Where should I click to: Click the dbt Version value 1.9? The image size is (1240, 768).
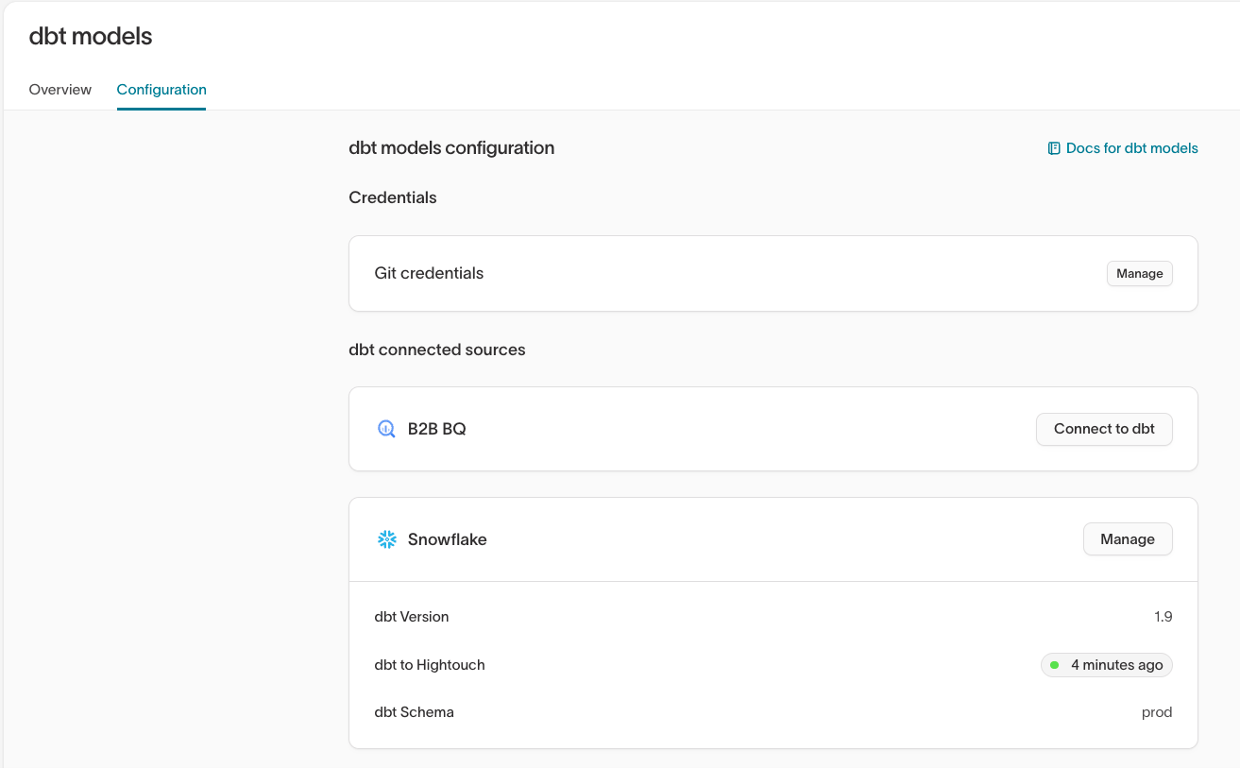click(1163, 617)
